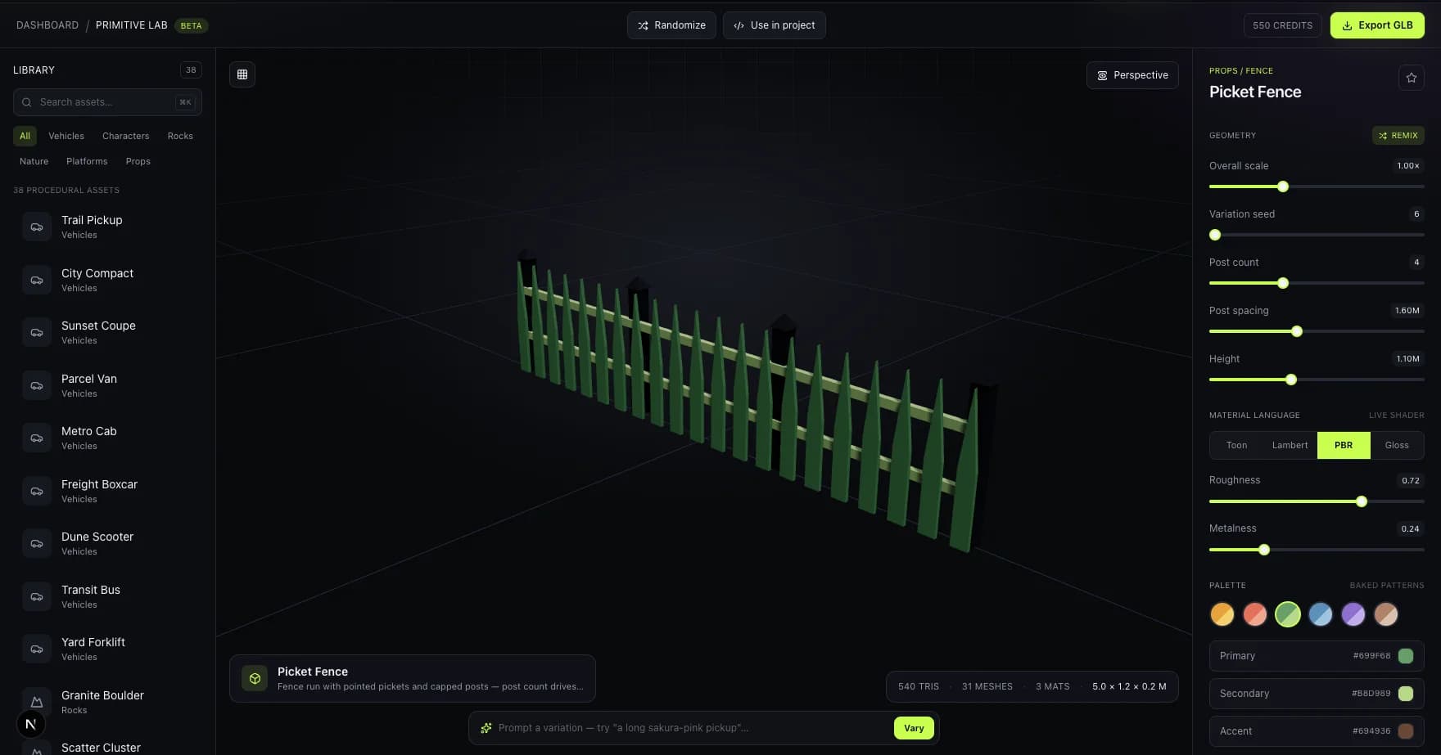Click the Trail Pickup vehicle icon
1441x755 pixels.
tap(37, 227)
